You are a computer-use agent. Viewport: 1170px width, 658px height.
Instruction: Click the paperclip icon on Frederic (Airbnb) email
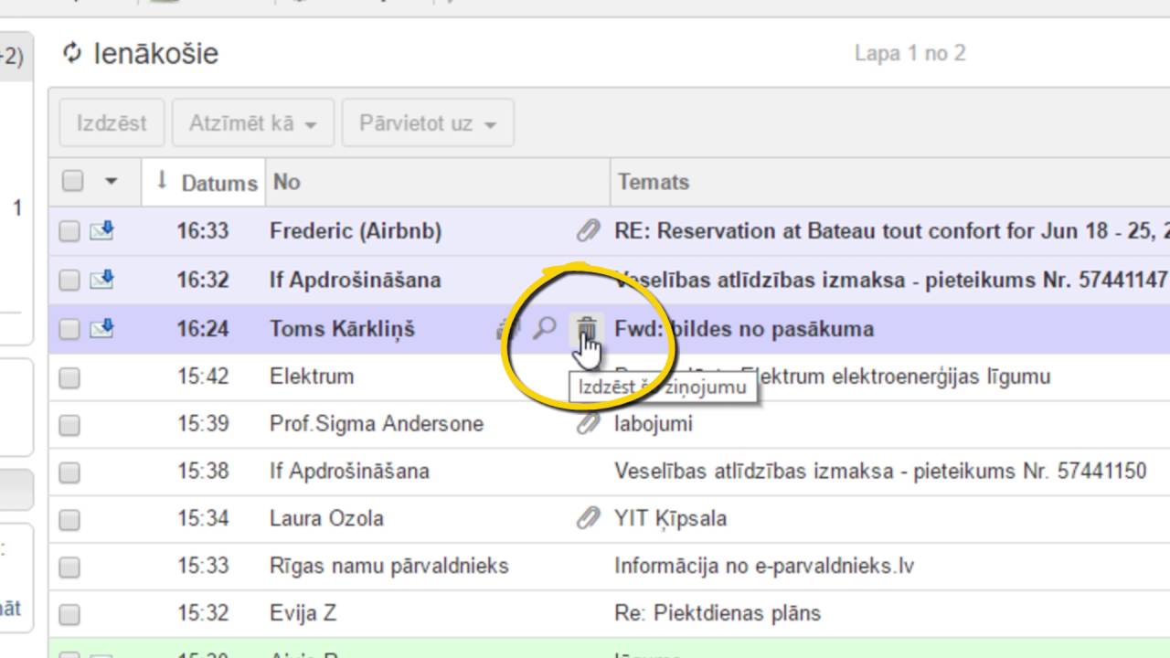tap(588, 231)
